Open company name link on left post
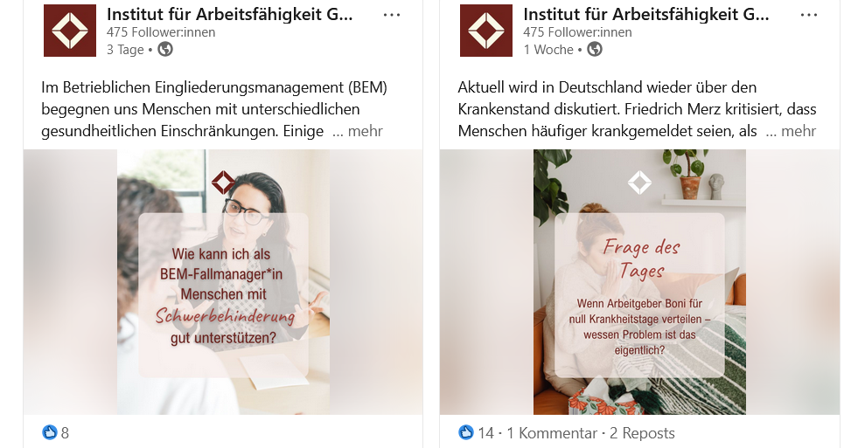The image size is (851, 448). tap(229, 14)
